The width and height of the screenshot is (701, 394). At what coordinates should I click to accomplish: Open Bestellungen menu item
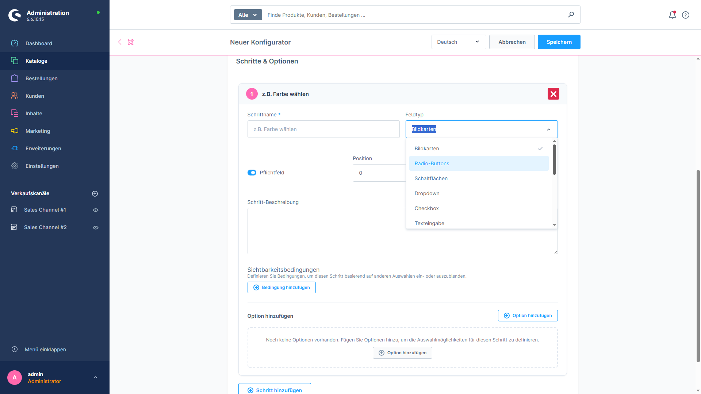pyautogui.click(x=55, y=78)
